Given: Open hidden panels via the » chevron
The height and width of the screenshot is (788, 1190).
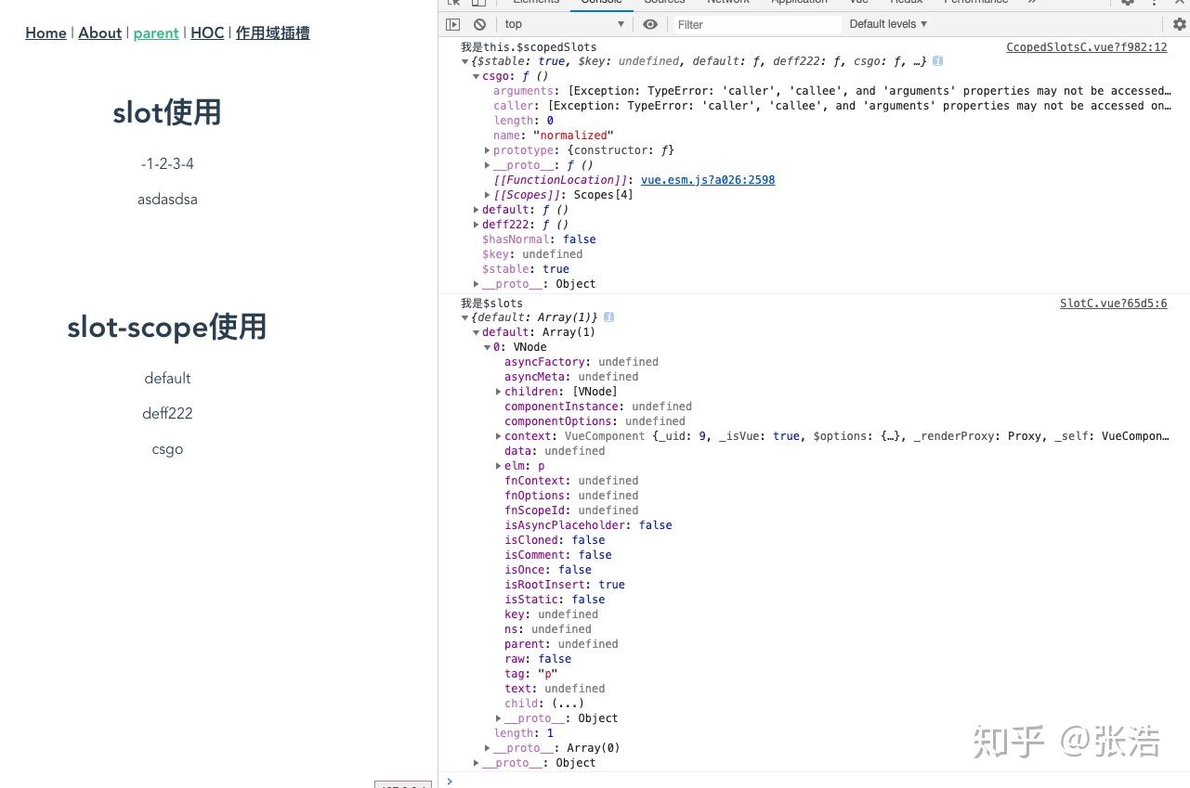Looking at the screenshot, I should [x=1032, y=3].
